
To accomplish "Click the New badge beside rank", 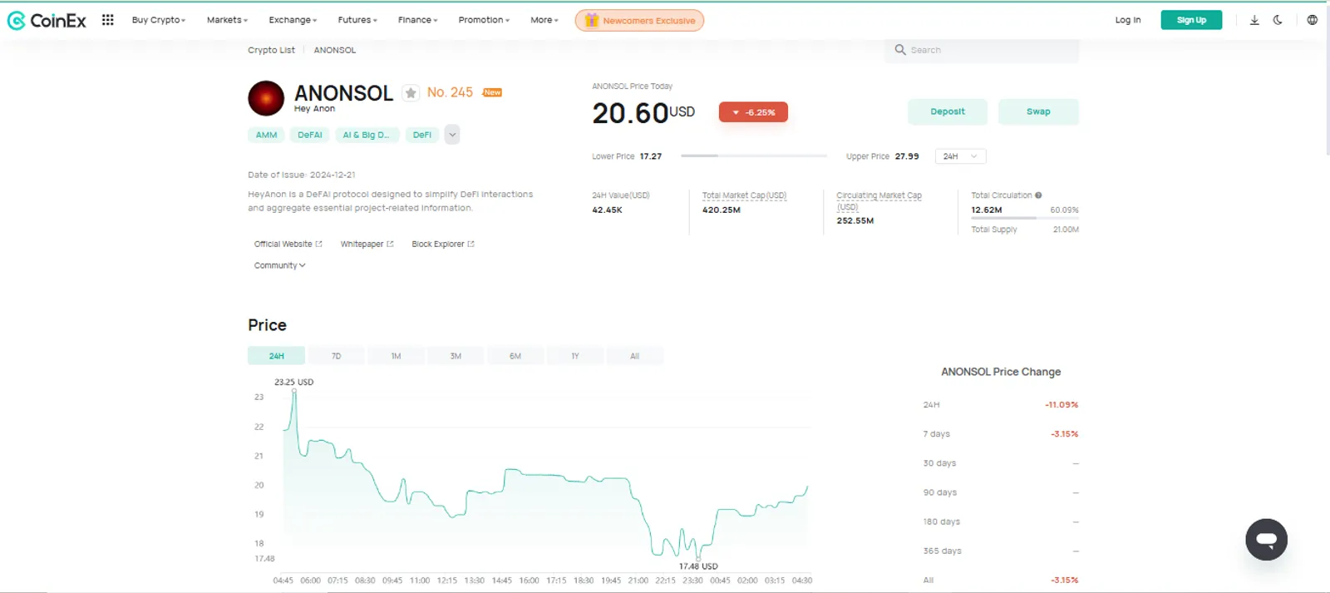I will tap(493, 92).
